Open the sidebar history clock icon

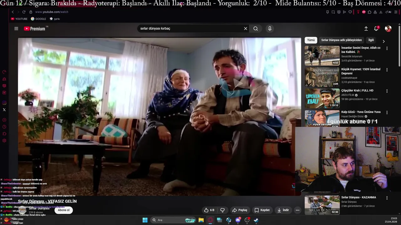click(x=4, y=127)
